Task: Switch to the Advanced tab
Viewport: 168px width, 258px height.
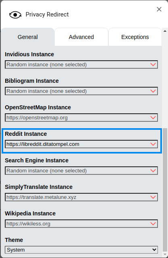Action: coord(81,37)
